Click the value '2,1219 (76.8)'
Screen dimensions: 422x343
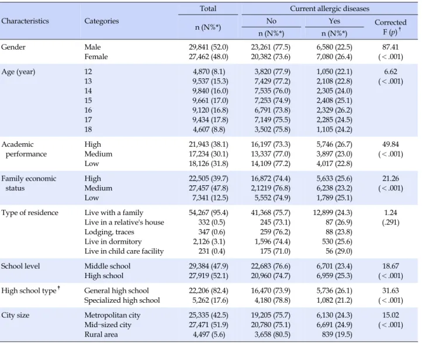[x=271, y=188]
